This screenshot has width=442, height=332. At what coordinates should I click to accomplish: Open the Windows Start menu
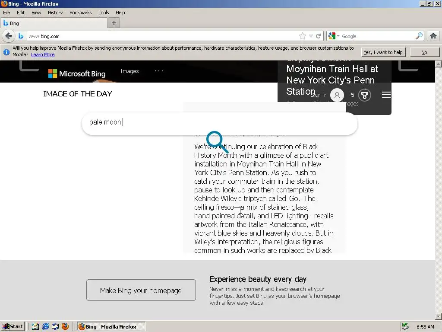(x=13, y=327)
